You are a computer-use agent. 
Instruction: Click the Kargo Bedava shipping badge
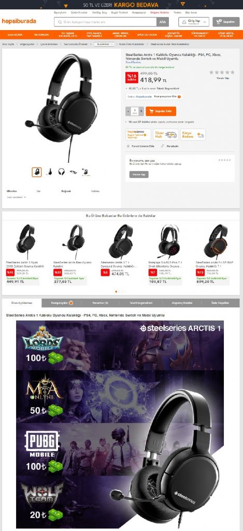193,134
